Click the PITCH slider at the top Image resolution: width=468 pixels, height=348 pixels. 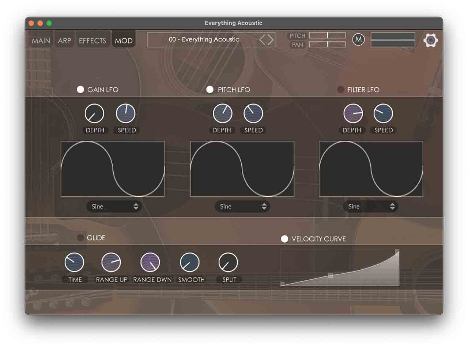[x=327, y=35]
